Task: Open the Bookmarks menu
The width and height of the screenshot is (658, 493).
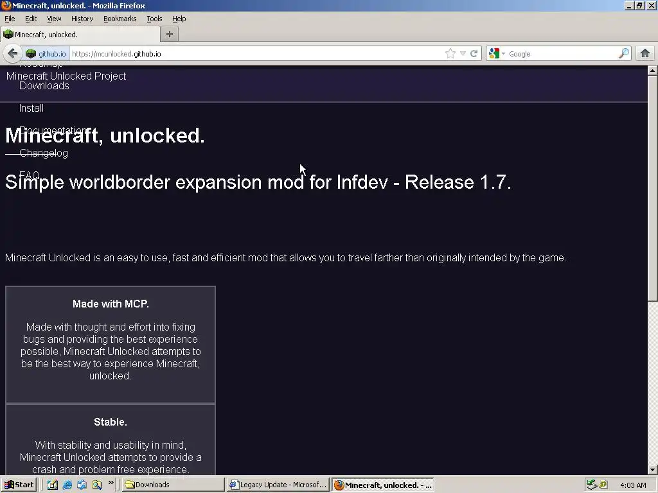Action: coord(120,19)
